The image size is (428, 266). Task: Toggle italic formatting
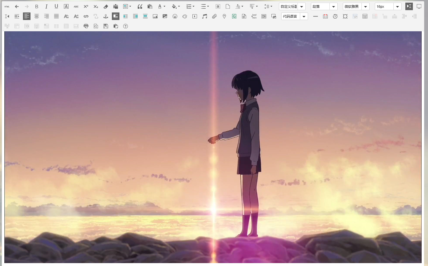pos(46,6)
